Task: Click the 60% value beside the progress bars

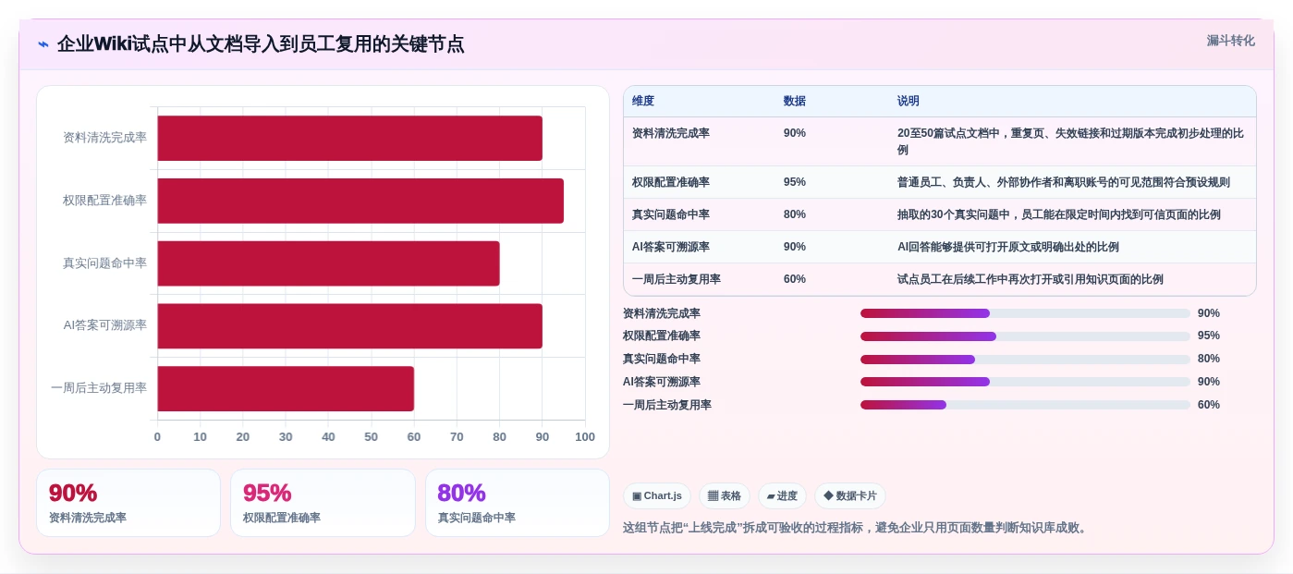Action: coord(1209,405)
